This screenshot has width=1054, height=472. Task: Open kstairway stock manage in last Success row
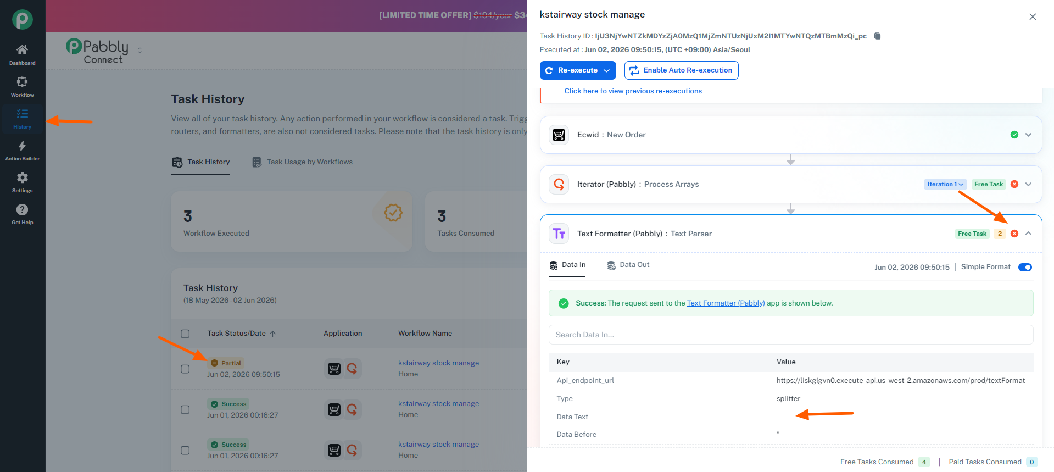pyautogui.click(x=438, y=445)
